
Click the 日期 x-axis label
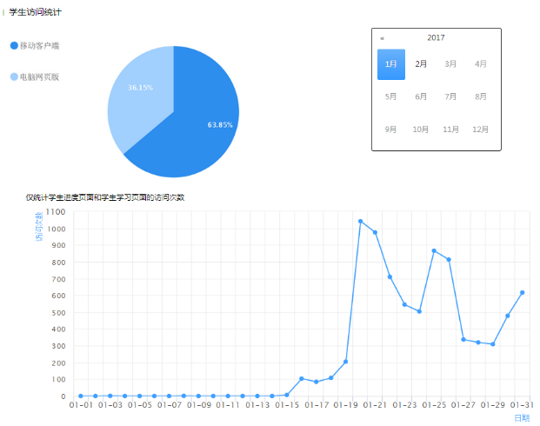522,417
